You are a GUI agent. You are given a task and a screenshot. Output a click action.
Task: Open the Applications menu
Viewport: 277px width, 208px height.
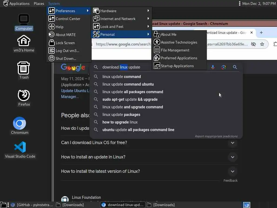tap(17, 3)
